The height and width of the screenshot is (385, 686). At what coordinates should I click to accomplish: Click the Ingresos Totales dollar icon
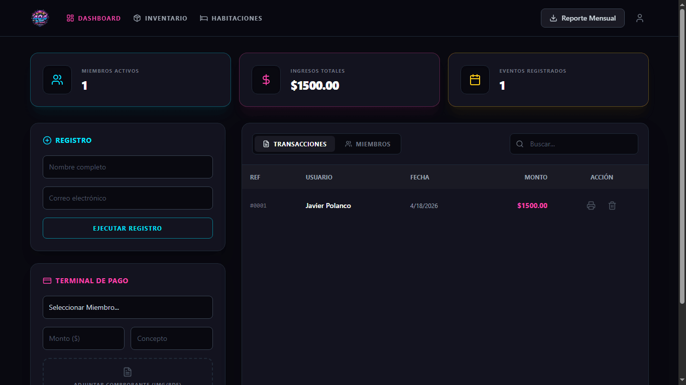pos(266,80)
